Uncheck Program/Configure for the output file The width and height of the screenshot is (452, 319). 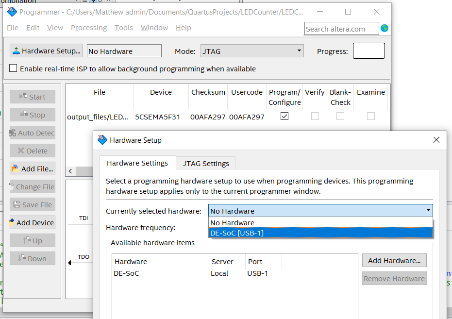[284, 116]
